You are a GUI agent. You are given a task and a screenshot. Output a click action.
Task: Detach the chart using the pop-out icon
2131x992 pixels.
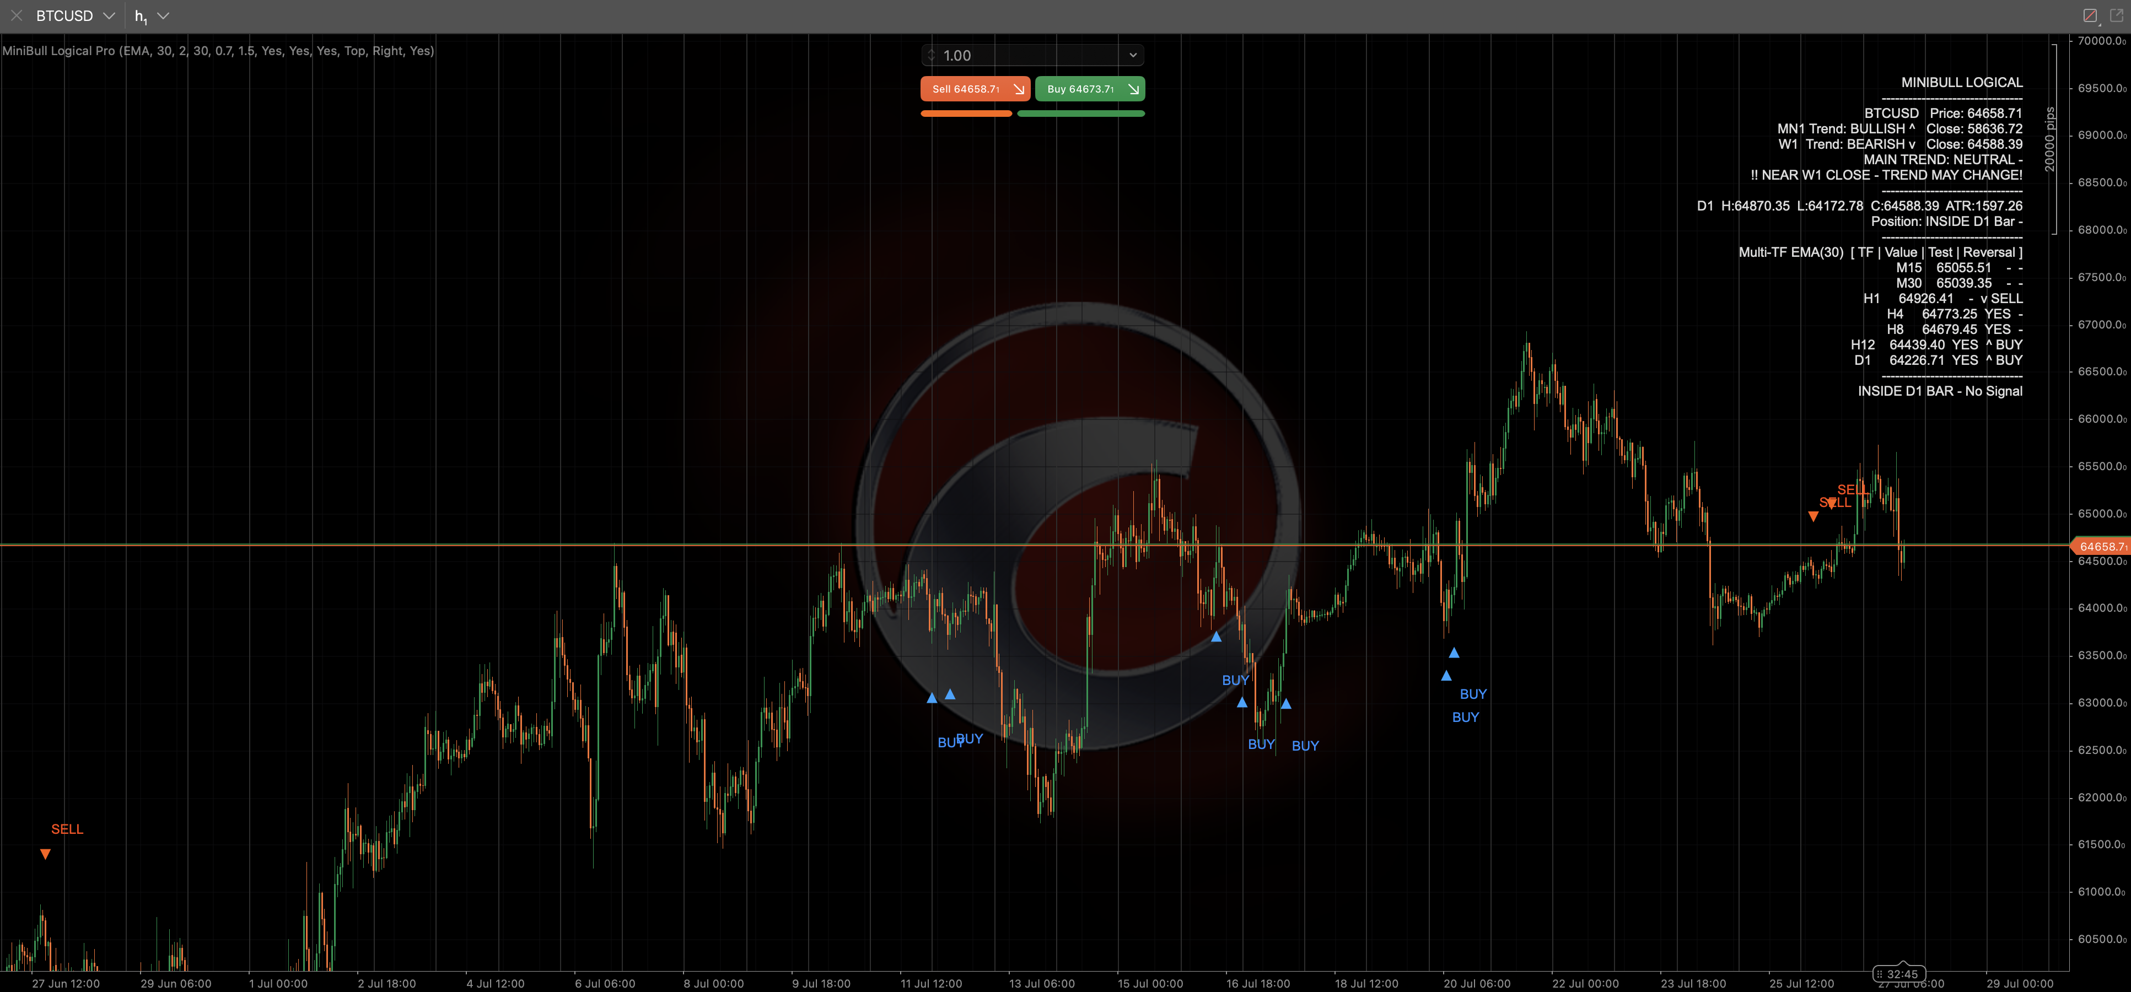2116,16
